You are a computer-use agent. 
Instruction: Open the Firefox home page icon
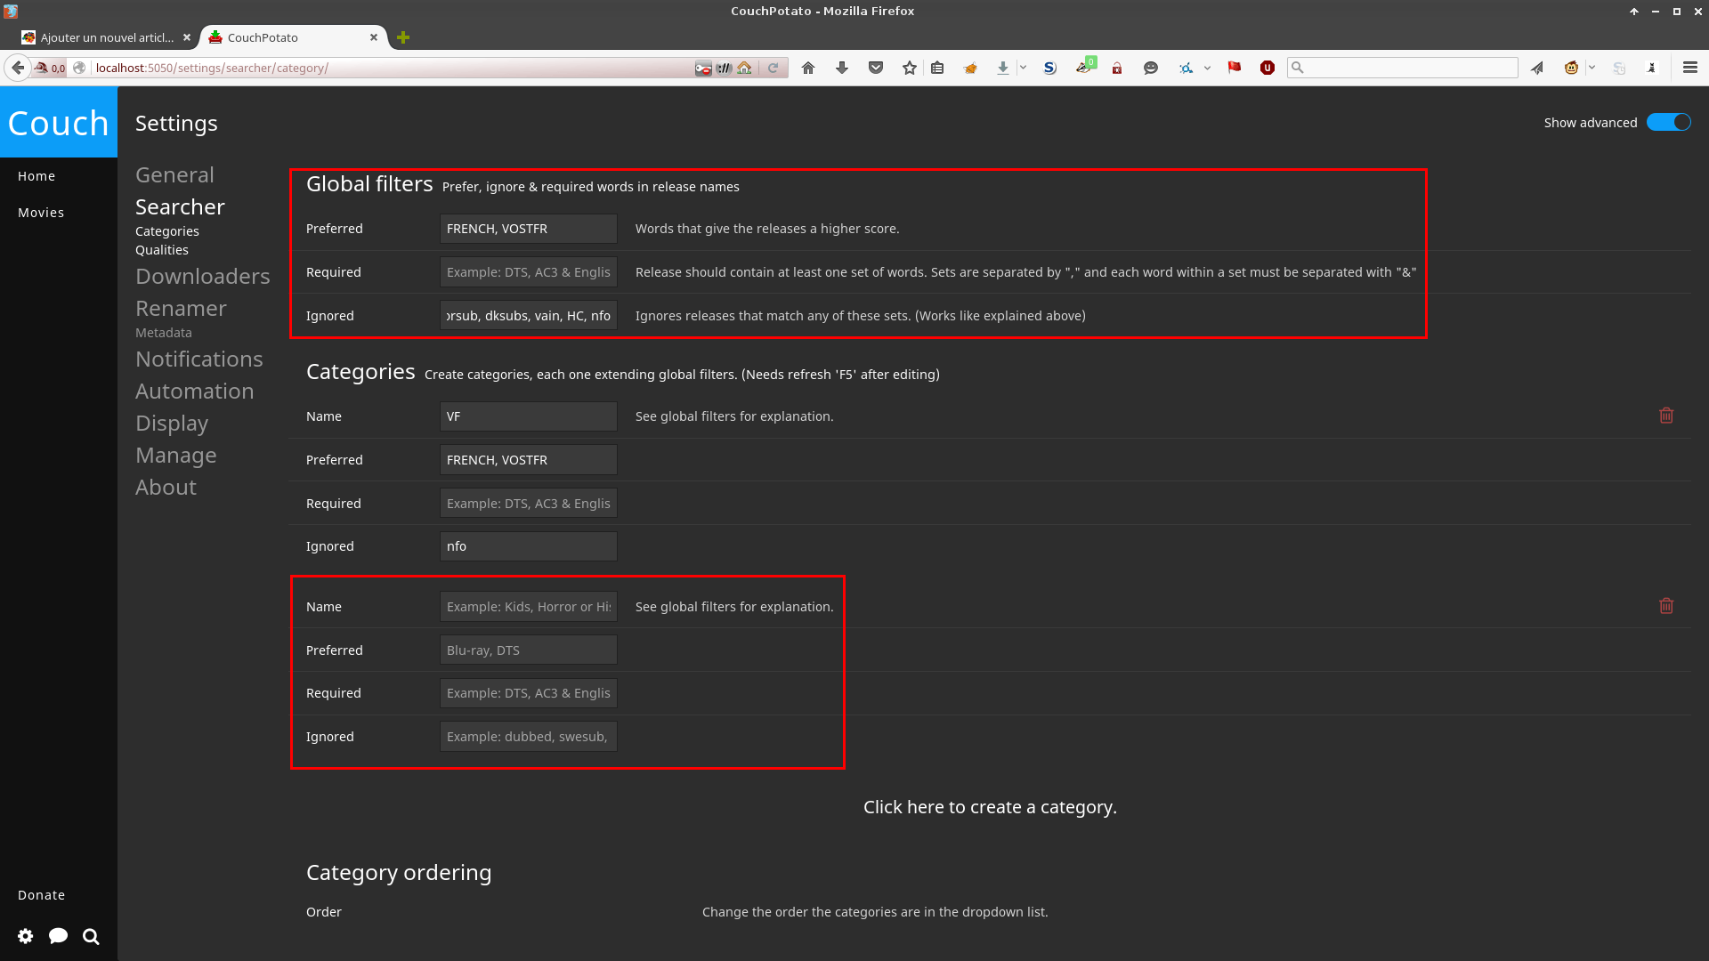808,68
